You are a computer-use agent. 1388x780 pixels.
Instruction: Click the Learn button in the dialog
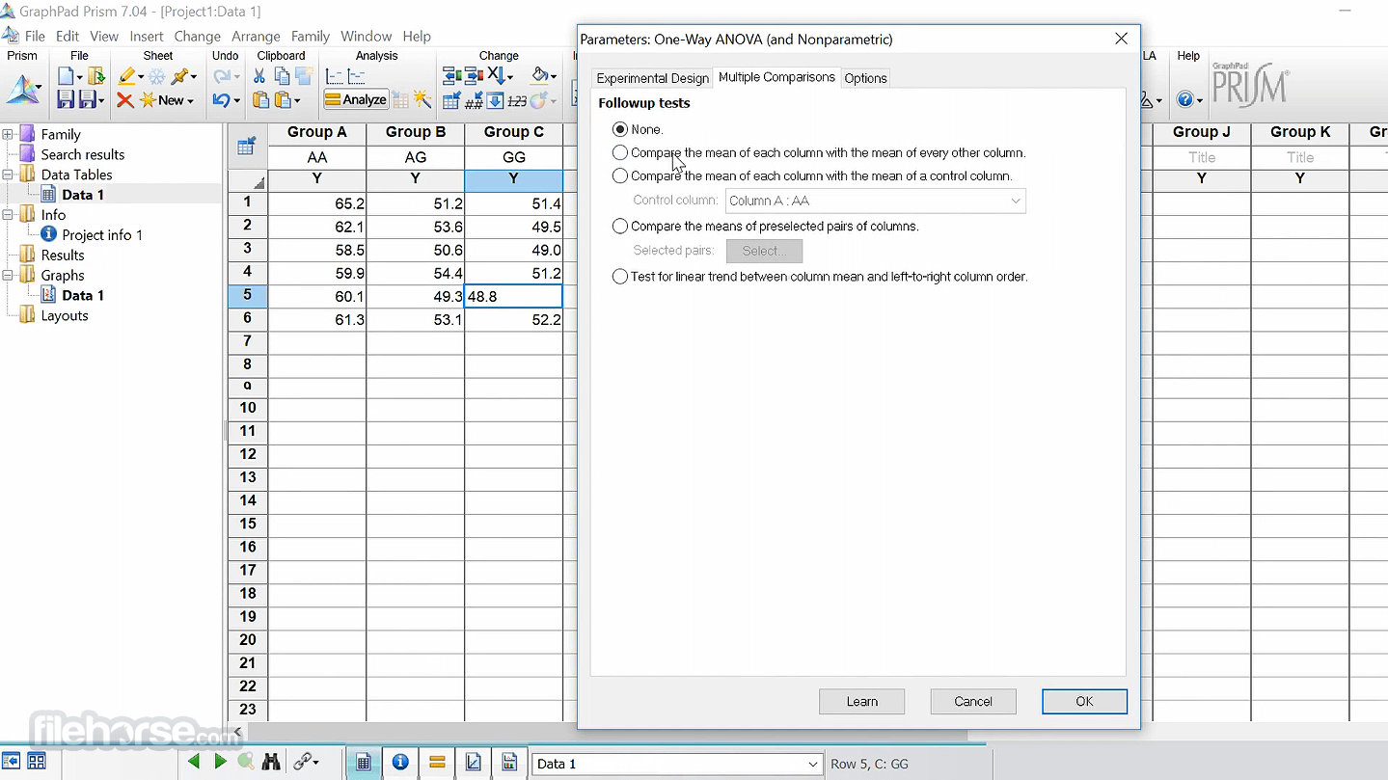coord(861,701)
